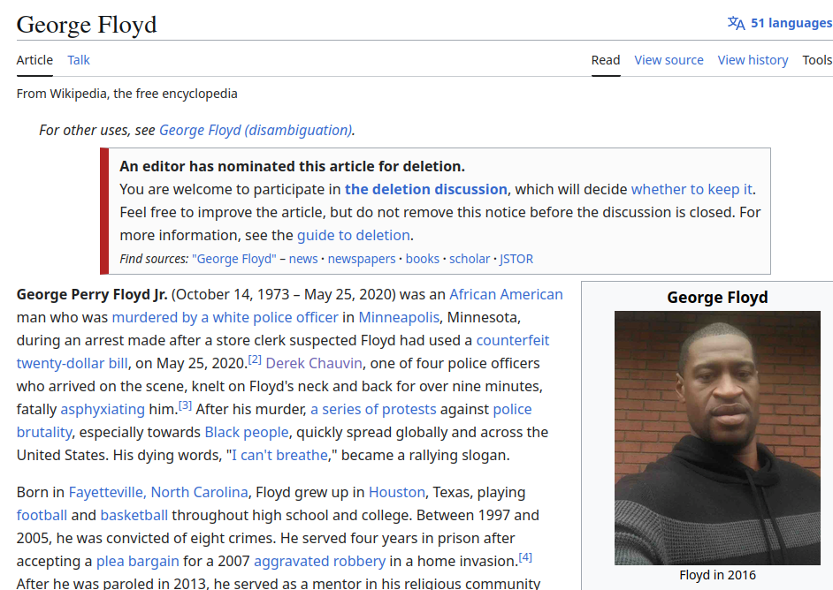Open the Derek Chauvin link
Viewport: 833px width, 590px height.
pyautogui.click(x=314, y=363)
